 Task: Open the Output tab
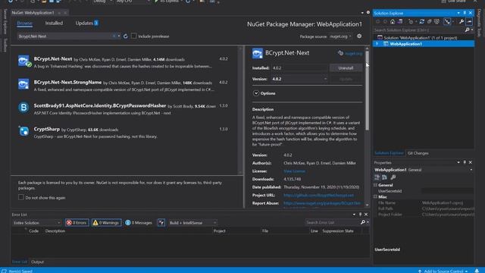click(37, 262)
